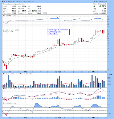Click the SCTR label
This screenshot has width=114, height=119.
[x=45, y=13]
